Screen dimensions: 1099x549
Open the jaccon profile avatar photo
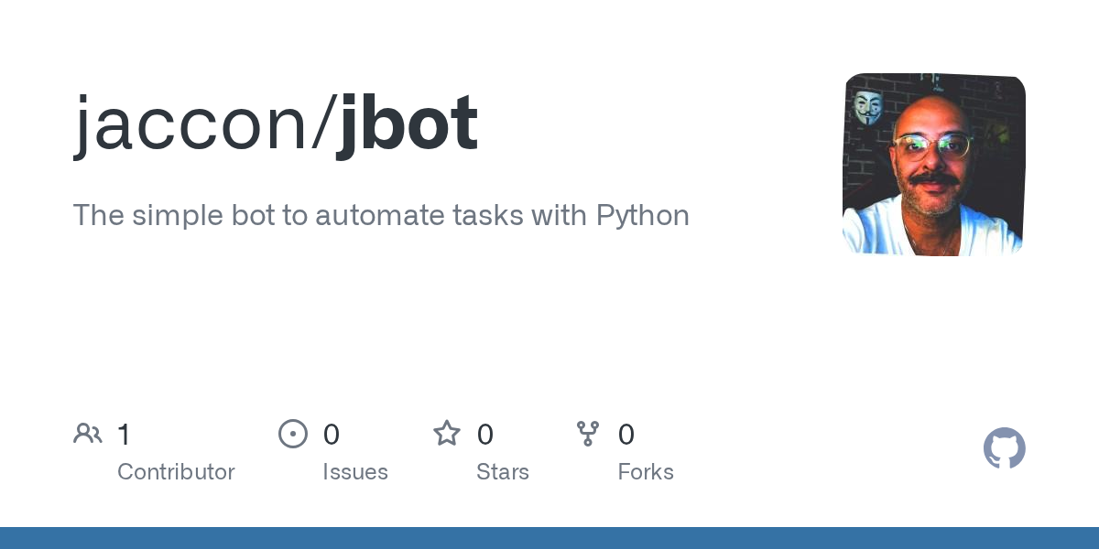point(934,165)
